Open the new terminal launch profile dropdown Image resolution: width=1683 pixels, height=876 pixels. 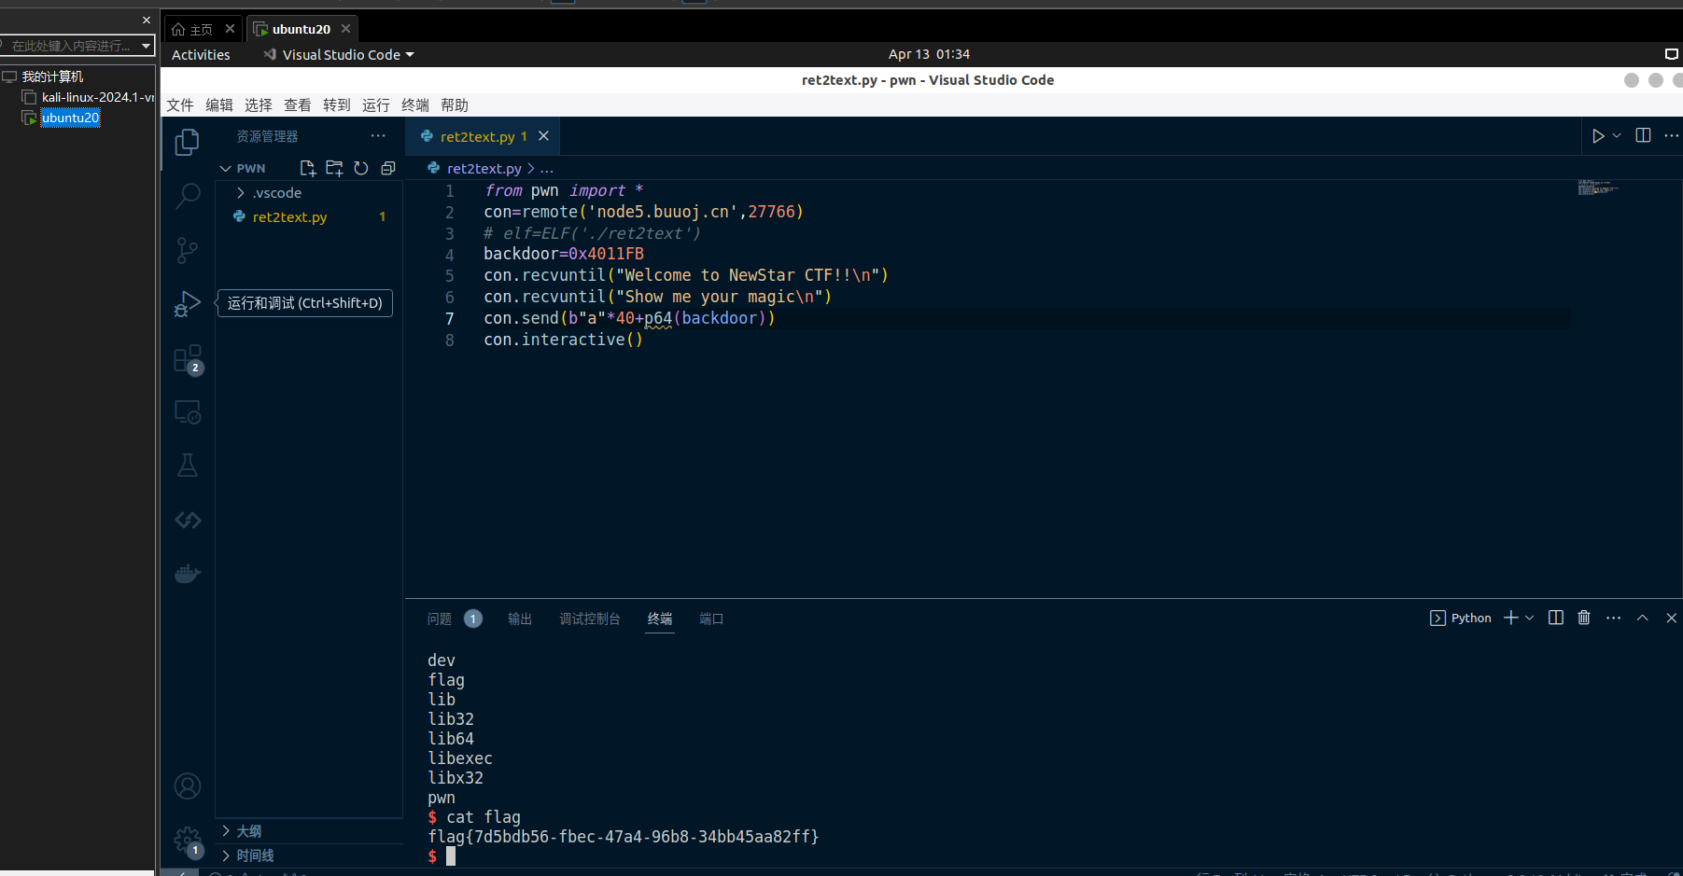(1529, 618)
